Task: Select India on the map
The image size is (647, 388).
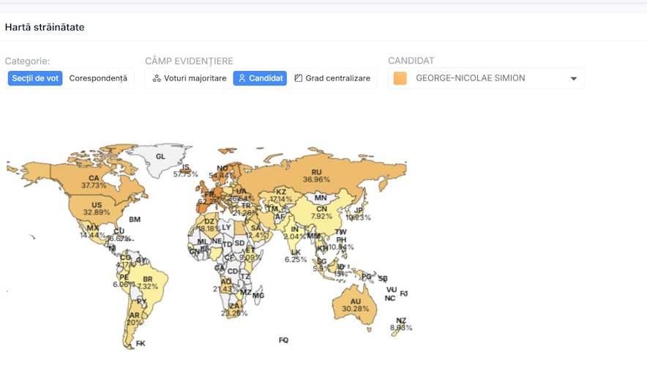Action: (x=294, y=232)
